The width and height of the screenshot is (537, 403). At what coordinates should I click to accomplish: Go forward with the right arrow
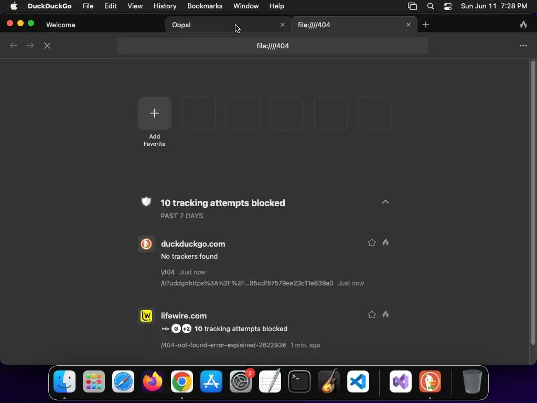tap(30, 46)
